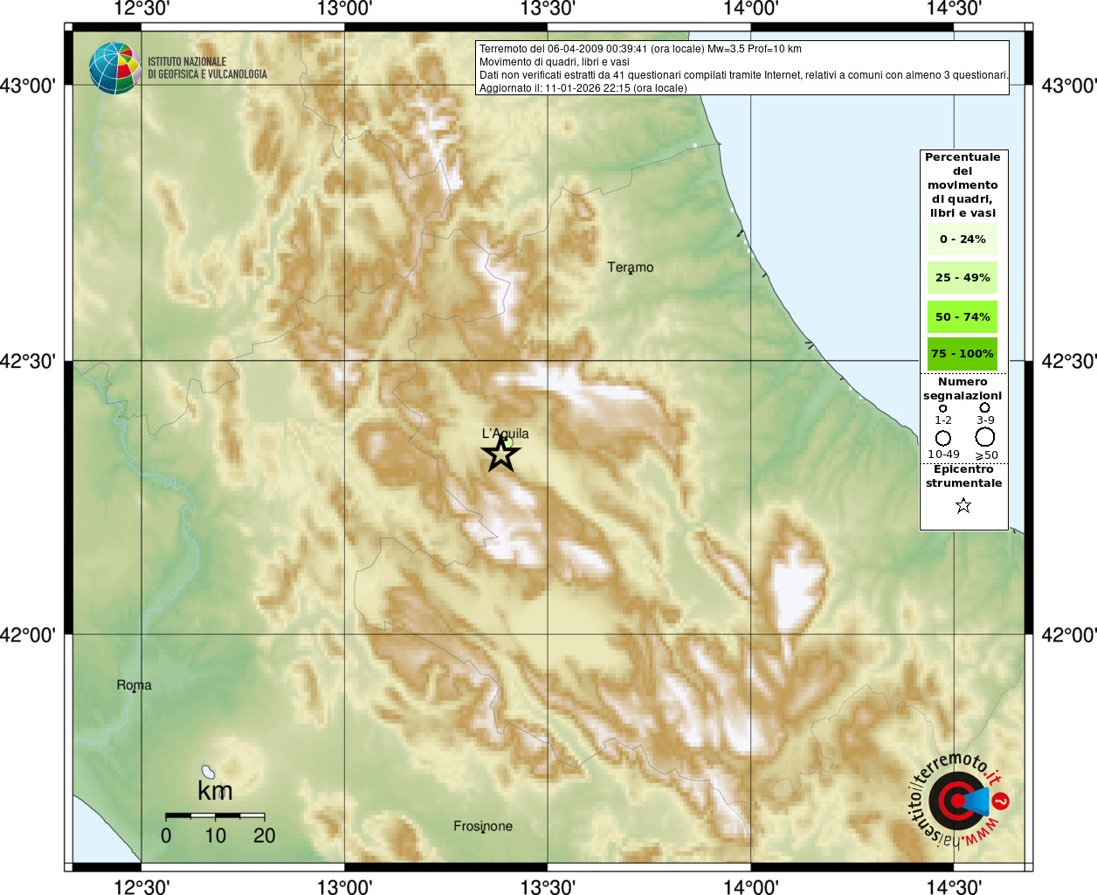Click the Roma city label
The height and width of the screenshot is (895, 1097).
134,685
